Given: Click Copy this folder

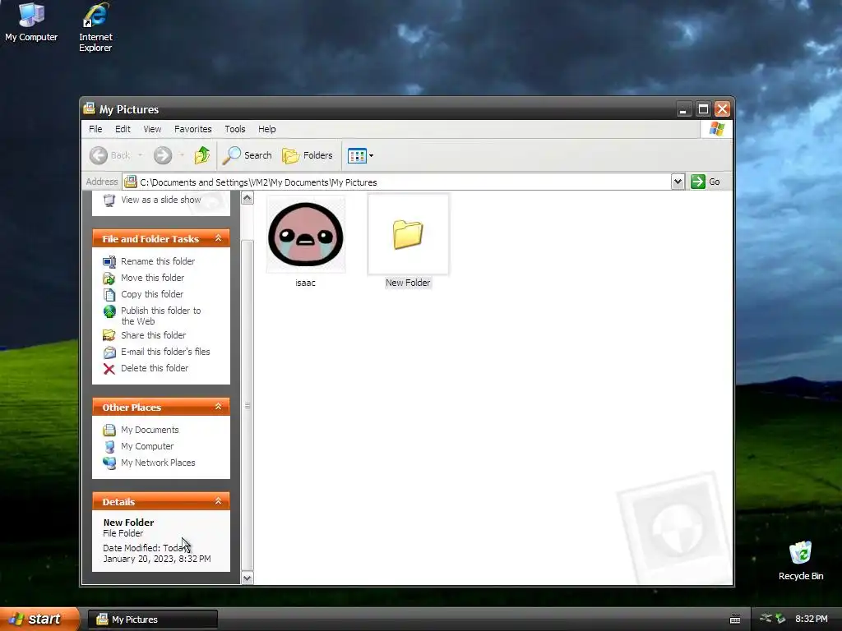Looking at the screenshot, I should click(152, 295).
